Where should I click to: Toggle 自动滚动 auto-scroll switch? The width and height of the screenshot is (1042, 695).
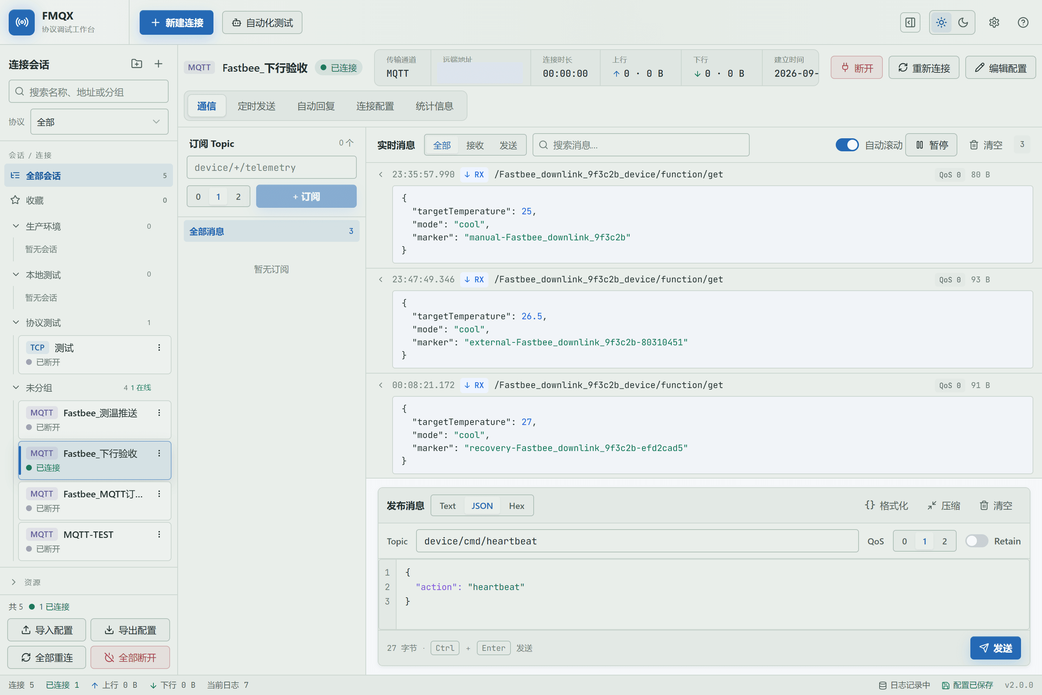click(x=847, y=145)
